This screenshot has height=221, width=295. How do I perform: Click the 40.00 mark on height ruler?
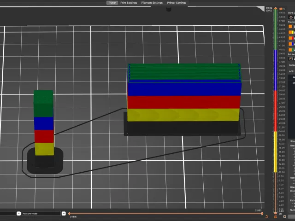coord(282,50)
